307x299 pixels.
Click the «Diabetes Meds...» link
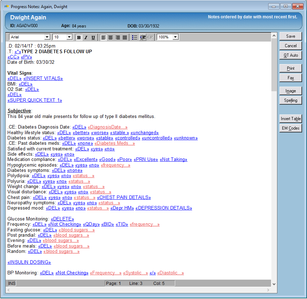115,143
